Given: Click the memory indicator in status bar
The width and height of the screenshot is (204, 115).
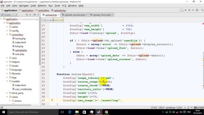Looking at the screenshot, I should pos(199,108).
